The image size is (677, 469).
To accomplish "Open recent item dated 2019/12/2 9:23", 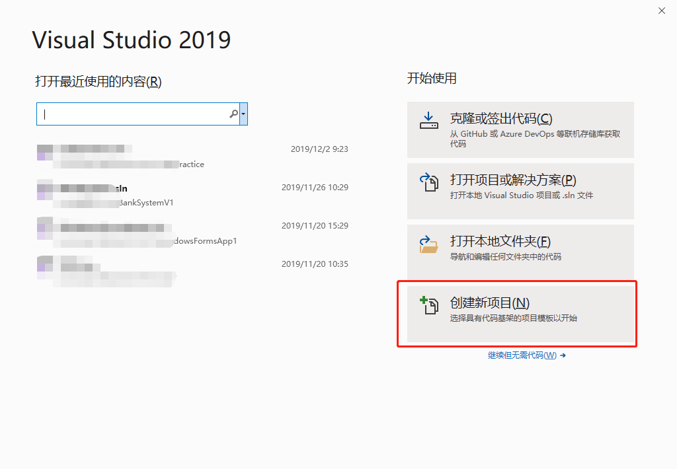I will (192, 156).
